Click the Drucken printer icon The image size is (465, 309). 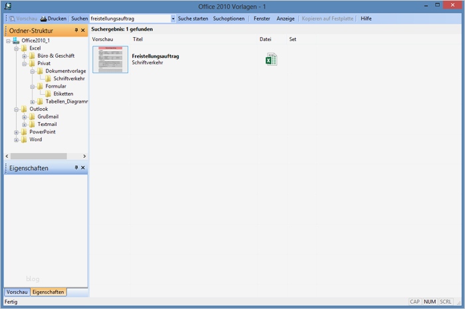point(43,19)
